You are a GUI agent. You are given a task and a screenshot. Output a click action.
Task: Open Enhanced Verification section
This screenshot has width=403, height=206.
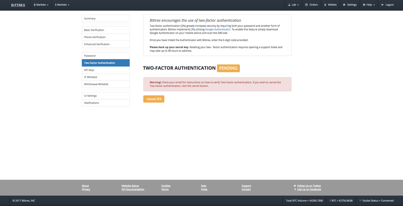click(105, 44)
